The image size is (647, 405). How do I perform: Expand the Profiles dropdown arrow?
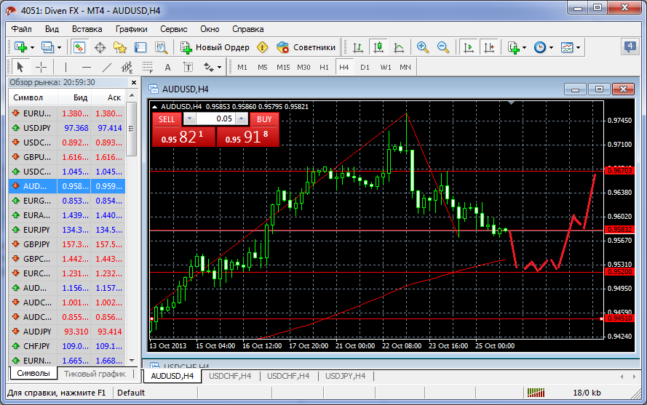click(59, 47)
